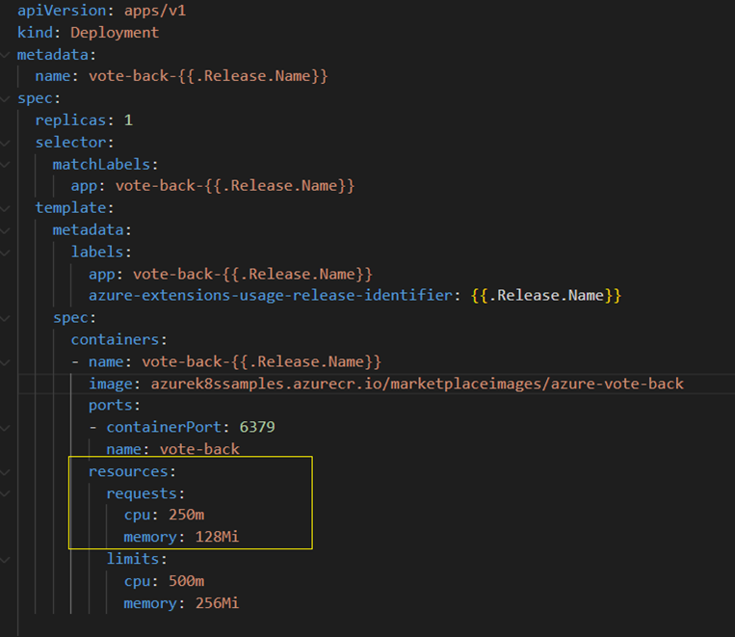The height and width of the screenshot is (637, 735).
Task: Click the cpu request value 250m
Action: (x=187, y=515)
